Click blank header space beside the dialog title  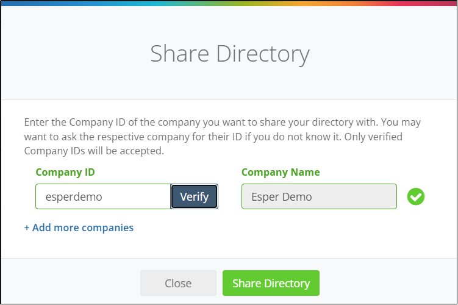point(380,54)
